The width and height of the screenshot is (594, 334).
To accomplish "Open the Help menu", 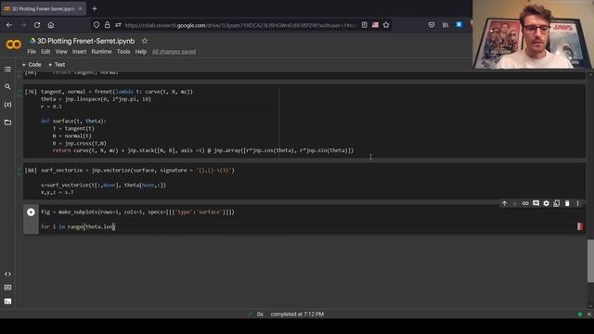I will (x=140, y=52).
